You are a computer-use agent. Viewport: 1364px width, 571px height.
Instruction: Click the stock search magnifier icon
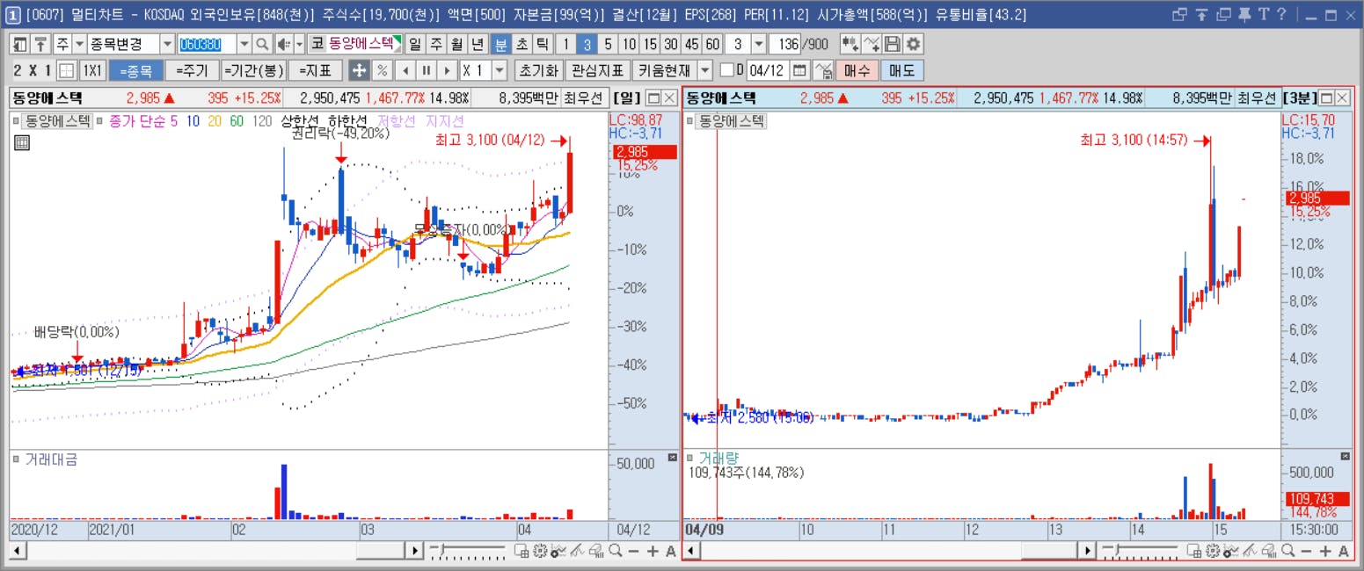point(262,44)
